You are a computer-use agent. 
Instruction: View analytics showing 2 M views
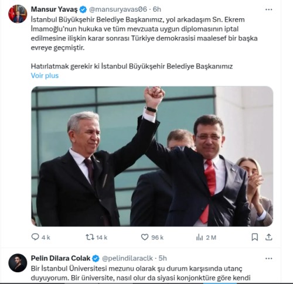tap(206, 237)
